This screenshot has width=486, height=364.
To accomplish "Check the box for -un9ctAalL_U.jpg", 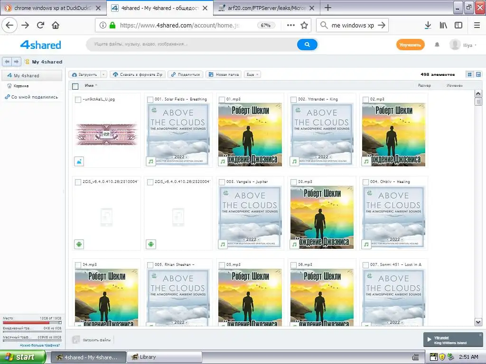I will coord(78,100).
